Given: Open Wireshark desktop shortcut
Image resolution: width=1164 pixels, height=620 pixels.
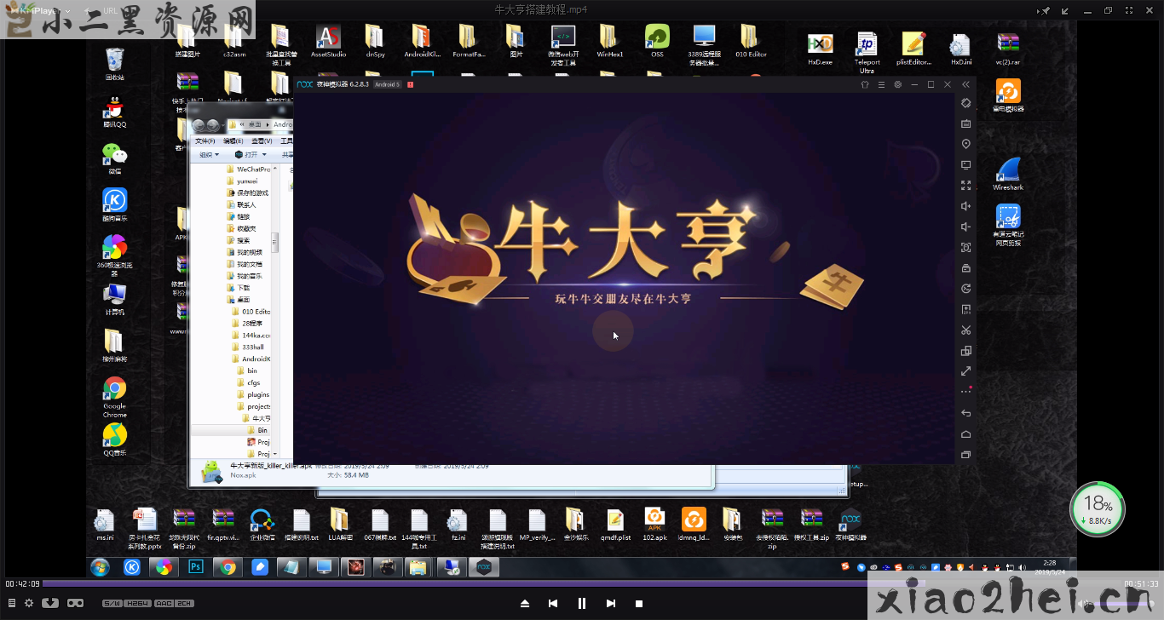Looking at the screenshot, I should pyautogui.click(x=1008, y=174).
